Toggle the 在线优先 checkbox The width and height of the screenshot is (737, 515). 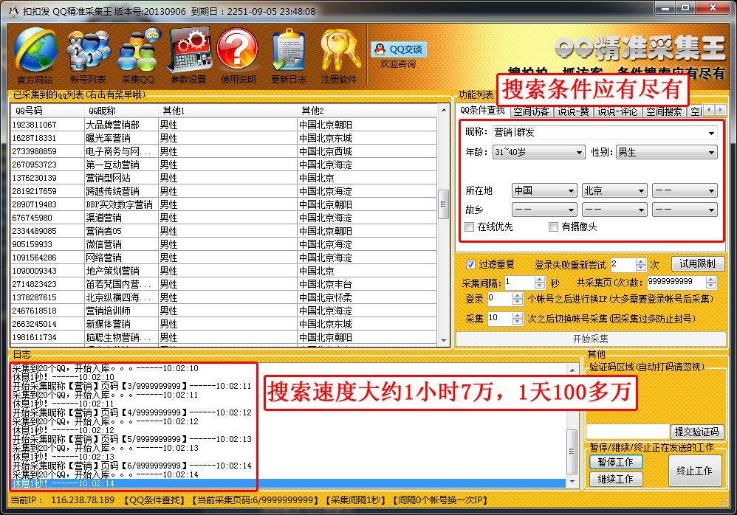point(470,227)
